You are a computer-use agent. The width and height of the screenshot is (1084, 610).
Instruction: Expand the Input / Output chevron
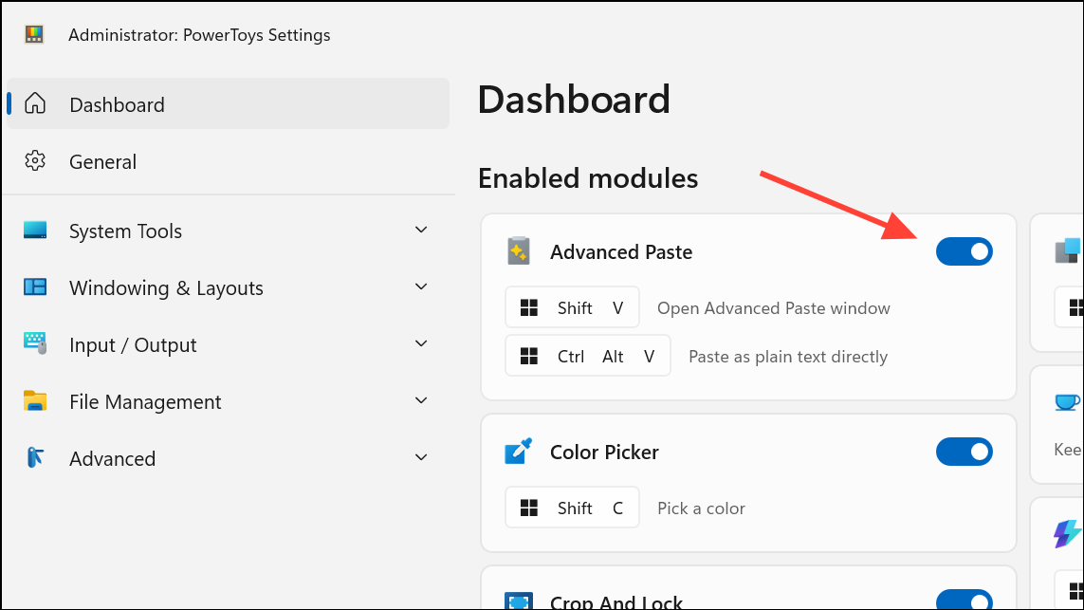click(421, 343)
